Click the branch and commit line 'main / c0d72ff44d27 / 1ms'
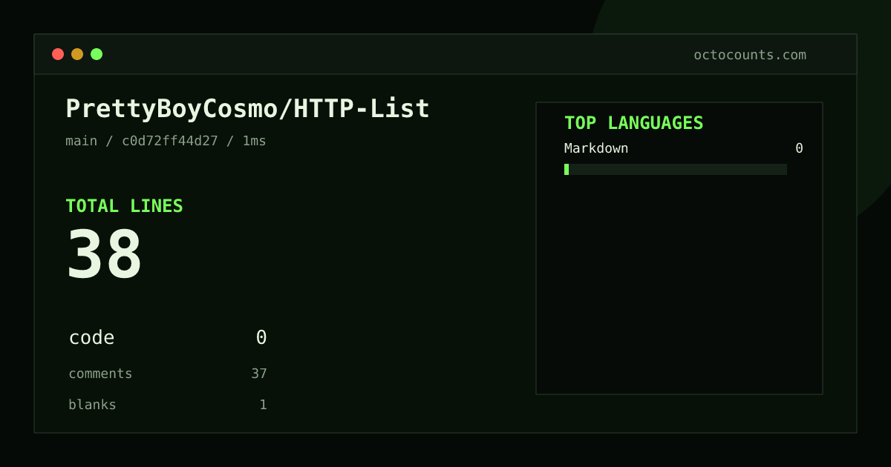Image resolution: width=891 pixels, height=467 pixels. coord(166,141)
